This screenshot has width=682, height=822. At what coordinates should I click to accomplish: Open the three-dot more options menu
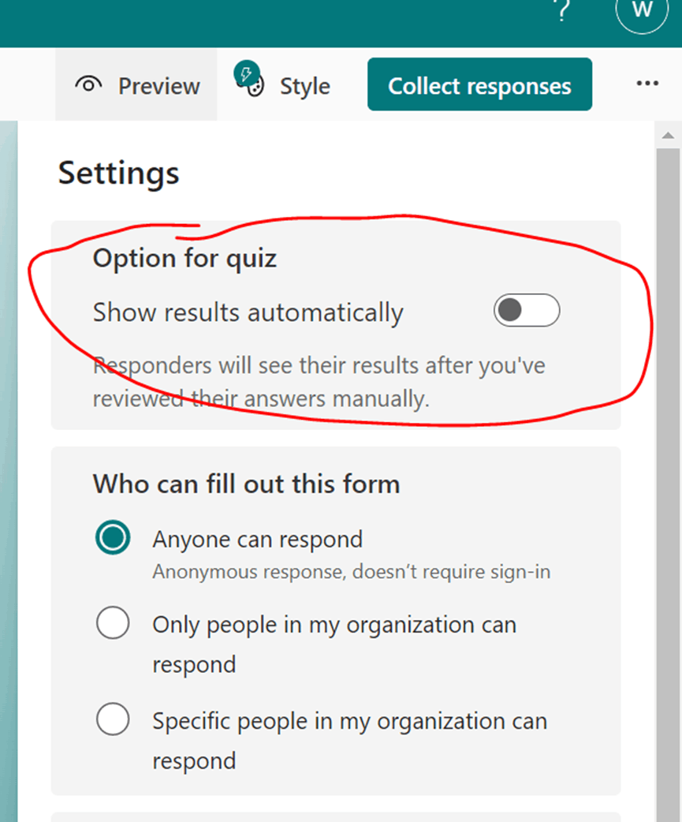(647, 84)
